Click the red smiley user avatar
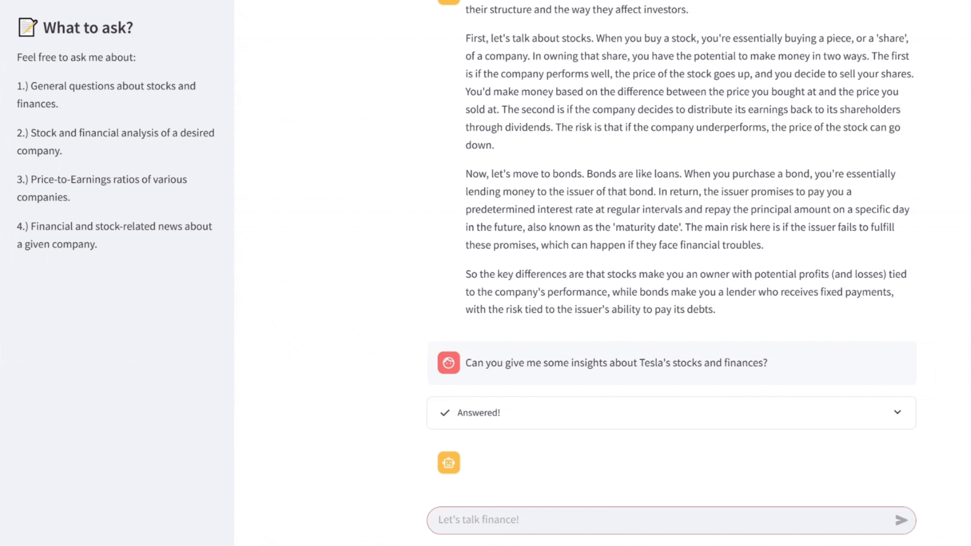Image resolution: width=971 pixels, height=546 pixels. point(448,362)
